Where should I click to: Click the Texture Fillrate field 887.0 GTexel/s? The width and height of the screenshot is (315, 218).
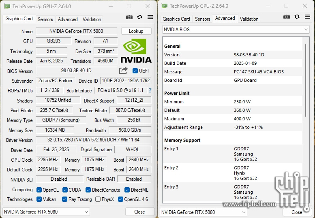click(x=130, y=110)
